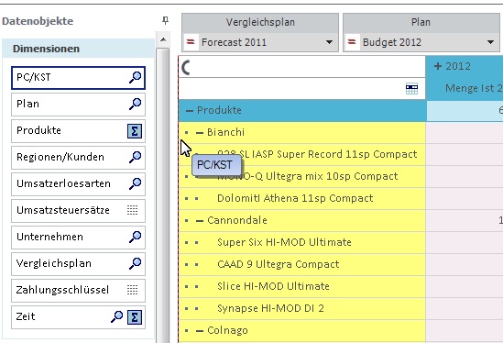Pin the Datenobjekte panel
The height and width of the screenshot is (343, 503).
[165, 20]
